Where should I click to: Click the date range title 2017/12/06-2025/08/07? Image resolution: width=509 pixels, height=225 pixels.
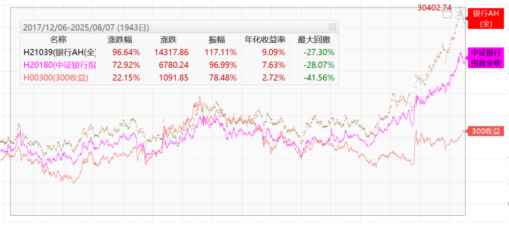coord(68,28)
